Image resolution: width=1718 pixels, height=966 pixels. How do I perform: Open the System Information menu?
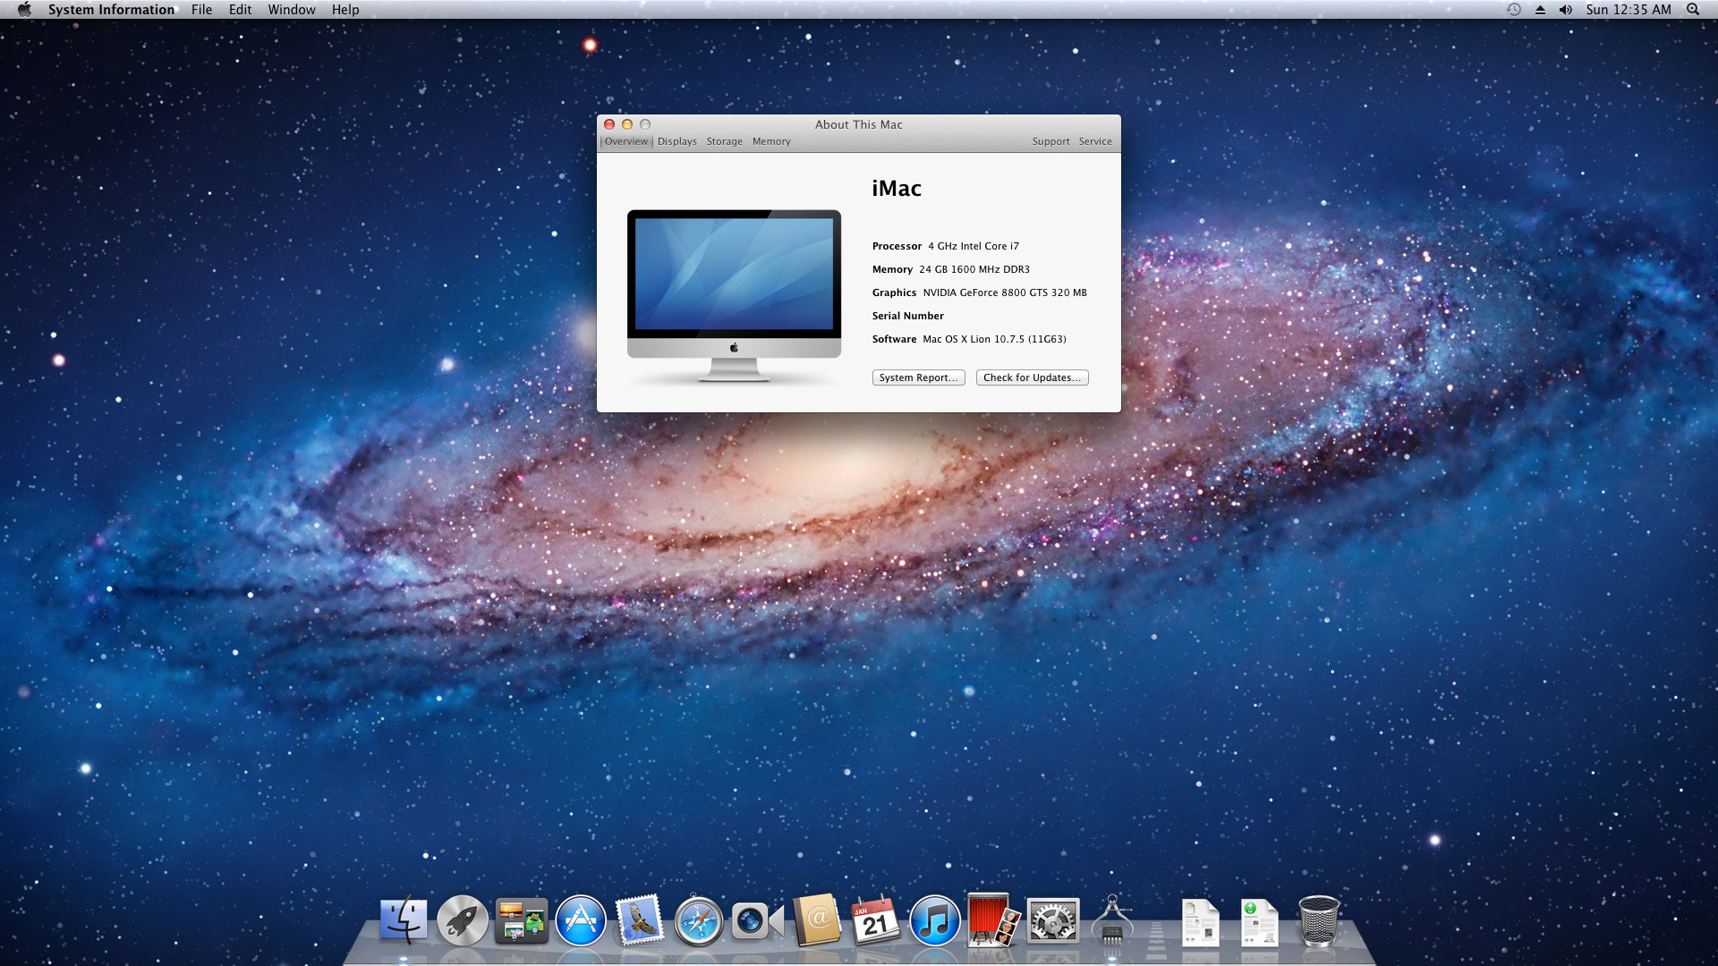(111, 9)
